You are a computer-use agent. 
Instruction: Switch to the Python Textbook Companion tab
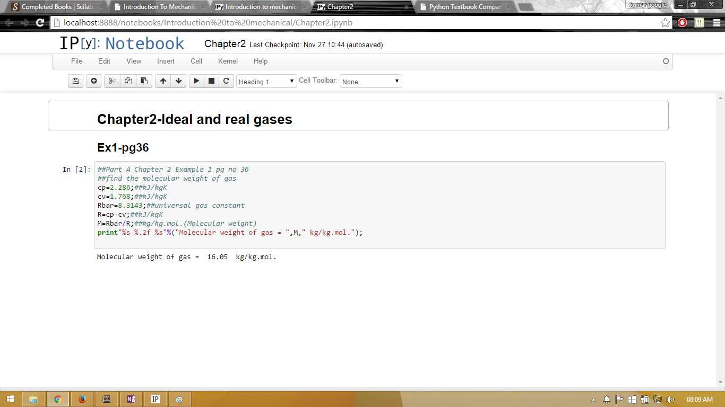tap(465, 7)
